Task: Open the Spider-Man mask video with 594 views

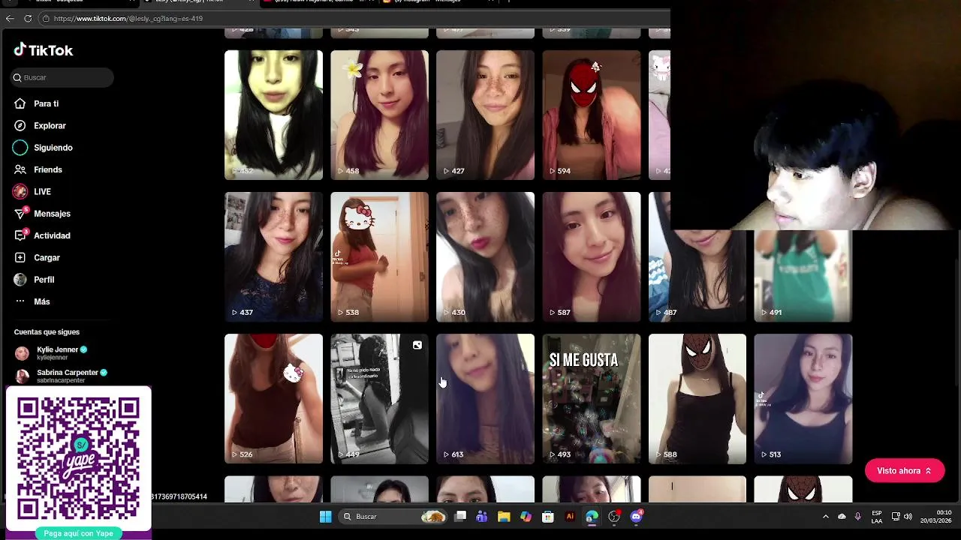Action: coord(592,115)
